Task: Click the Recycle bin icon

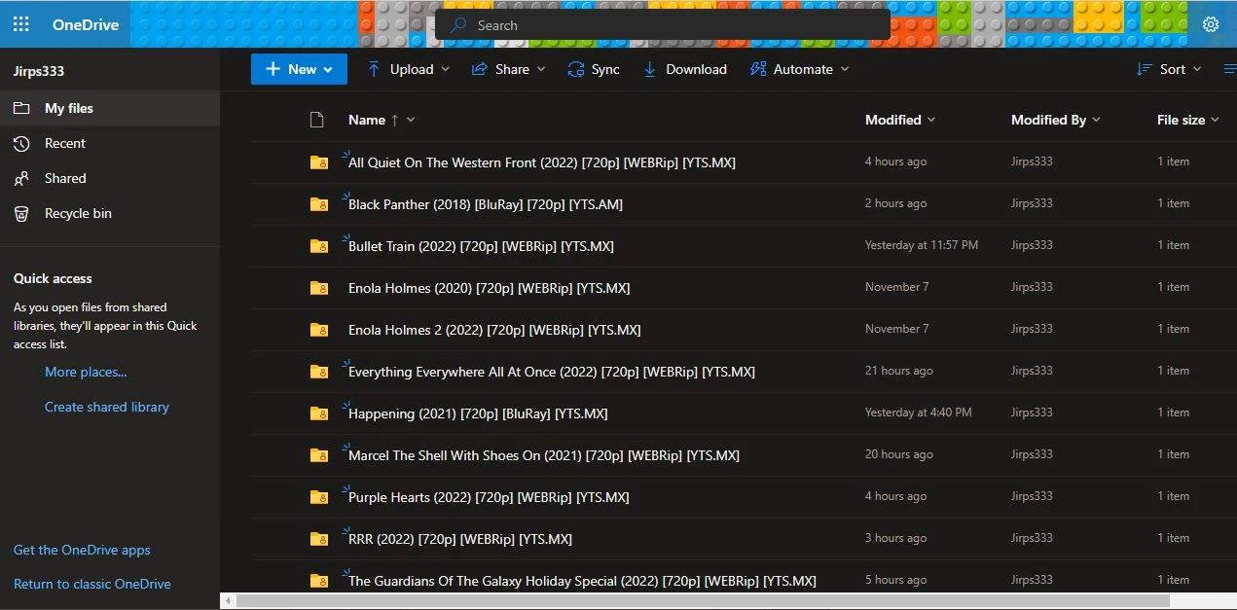Action: tap(21, 213)
